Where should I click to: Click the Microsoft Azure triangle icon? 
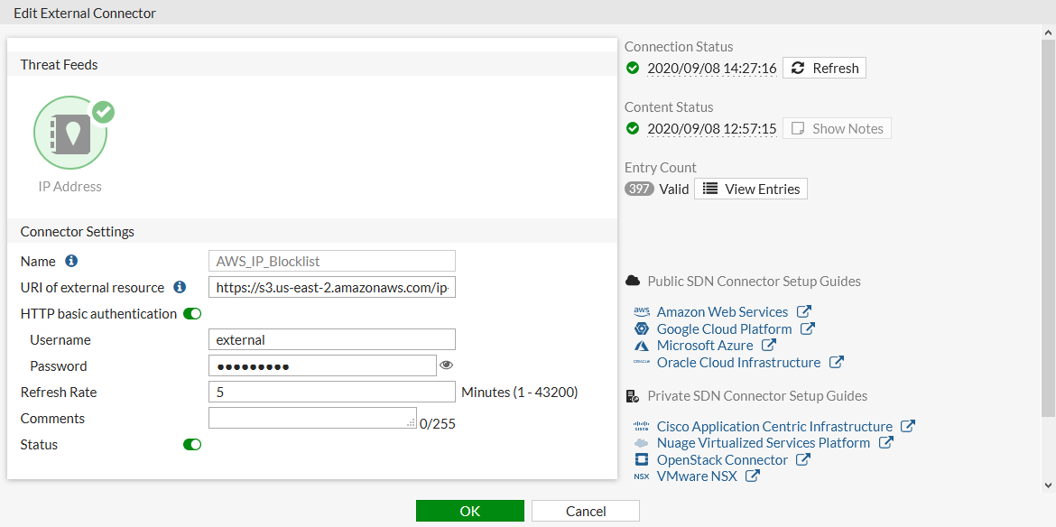pos(642,345)
